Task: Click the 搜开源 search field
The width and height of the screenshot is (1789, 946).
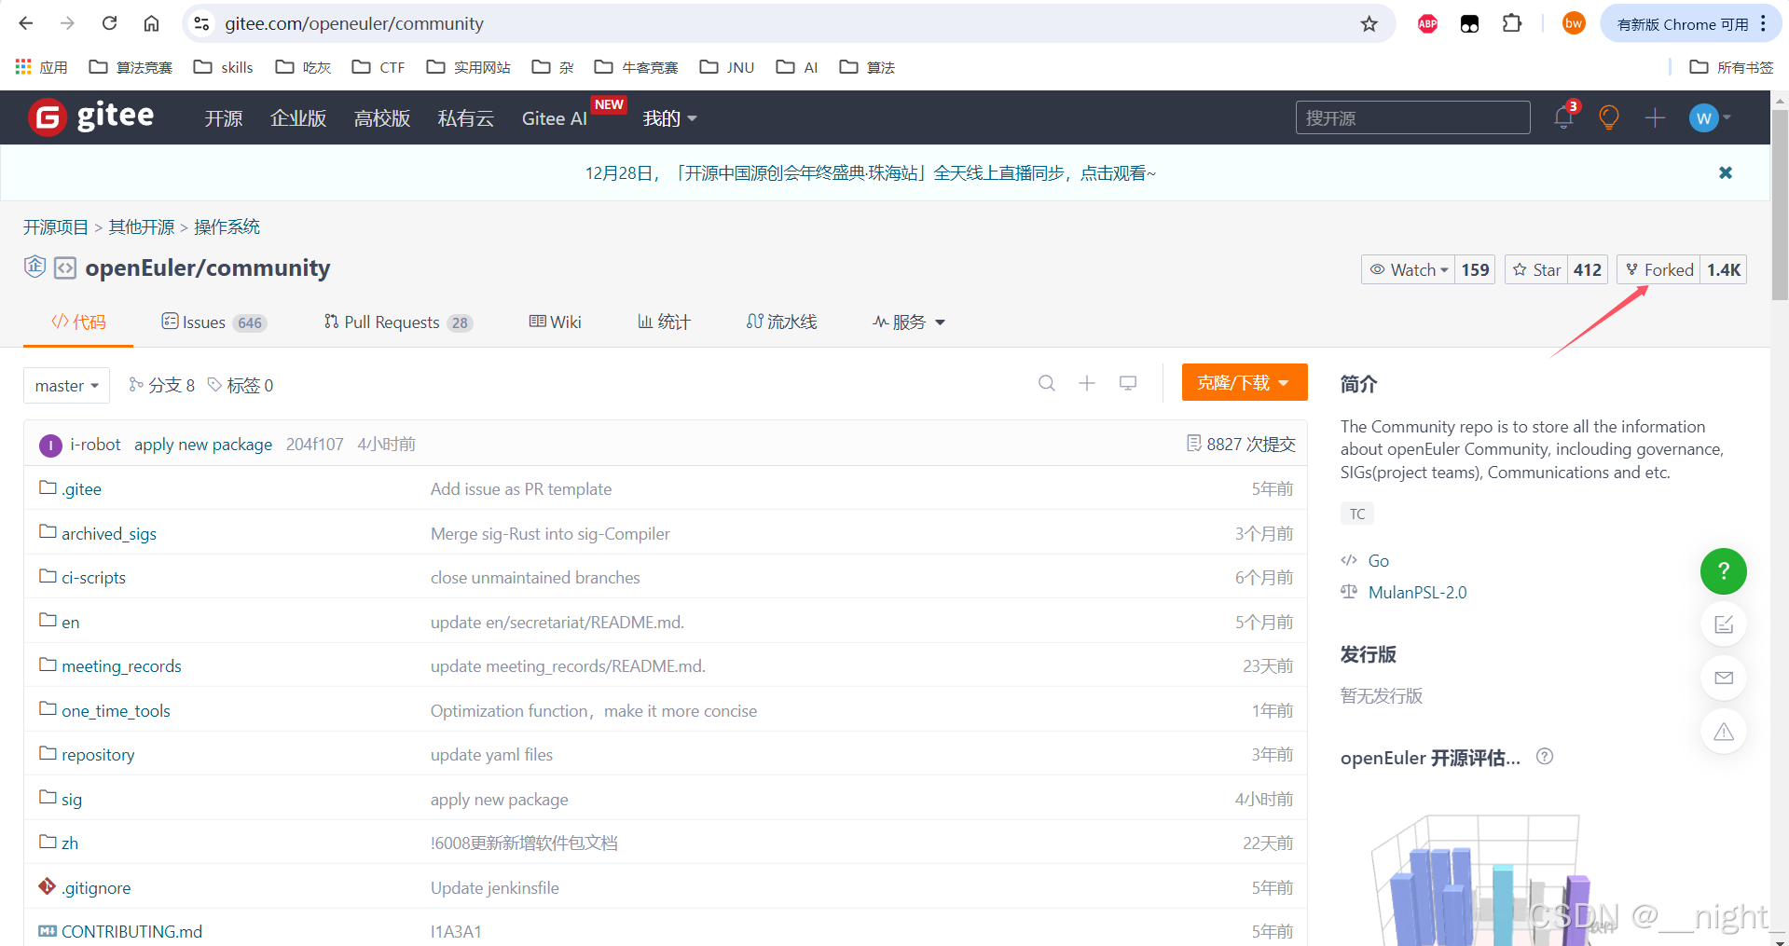Action: [1412, 117]
